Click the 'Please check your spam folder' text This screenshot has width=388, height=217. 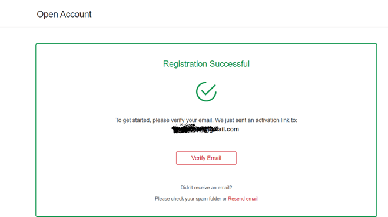pyautogui.click(x=188, y=199)
